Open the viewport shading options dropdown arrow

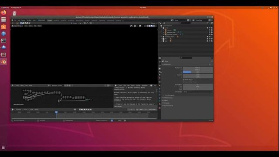(156, 26)
